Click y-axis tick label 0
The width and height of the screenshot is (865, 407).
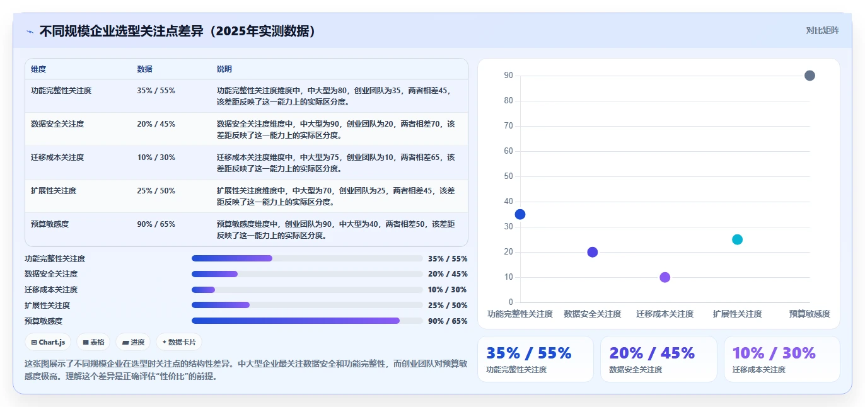click(511, 302)
